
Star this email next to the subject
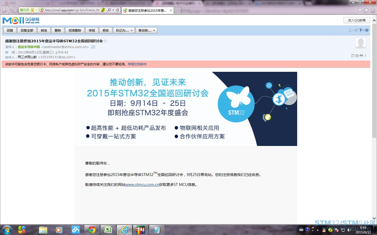click(106, 41)
